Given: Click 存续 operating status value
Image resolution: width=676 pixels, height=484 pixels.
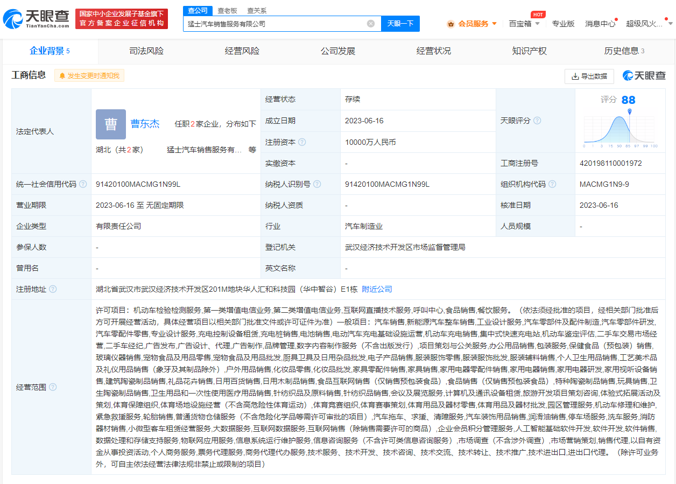Looking at the screenshot, I should [x=353, y=99].
